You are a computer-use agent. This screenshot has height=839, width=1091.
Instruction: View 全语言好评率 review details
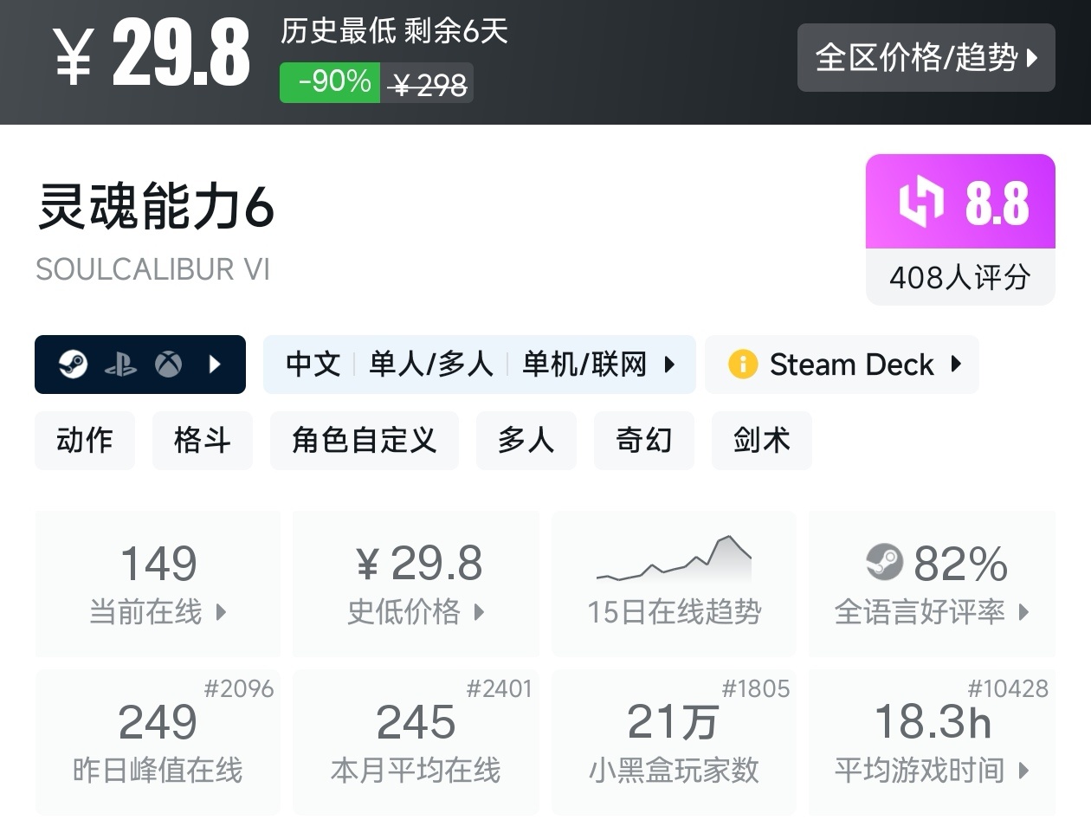point(932,584)
